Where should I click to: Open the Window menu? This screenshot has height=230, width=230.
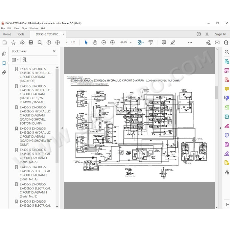tap(34, 29)
